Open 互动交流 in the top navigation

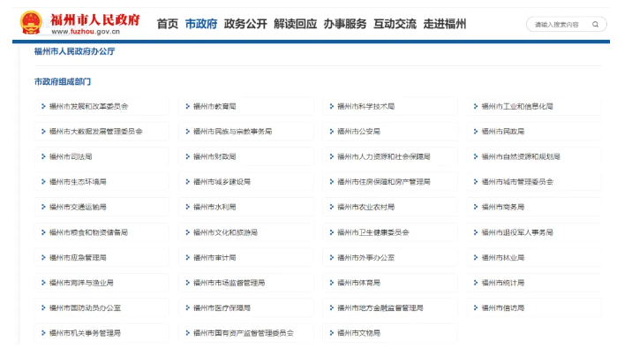tap(394, 24)
